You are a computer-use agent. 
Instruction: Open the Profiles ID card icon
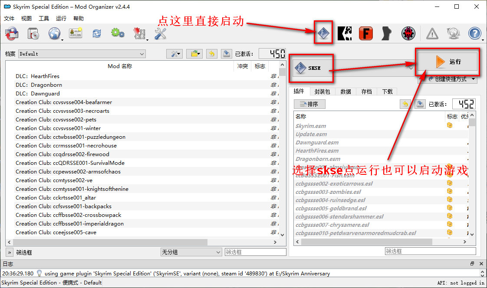[x=76, y=33]
